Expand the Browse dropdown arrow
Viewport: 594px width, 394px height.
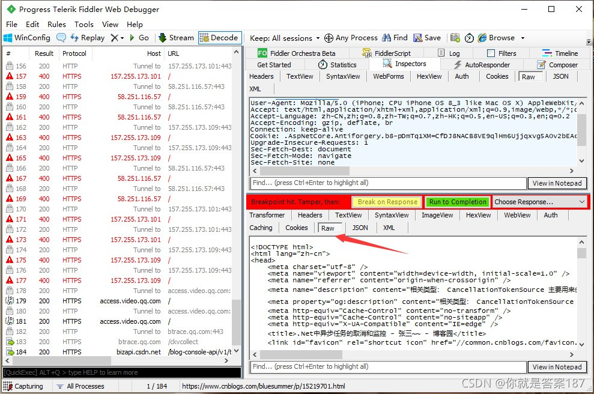(523, 38)
